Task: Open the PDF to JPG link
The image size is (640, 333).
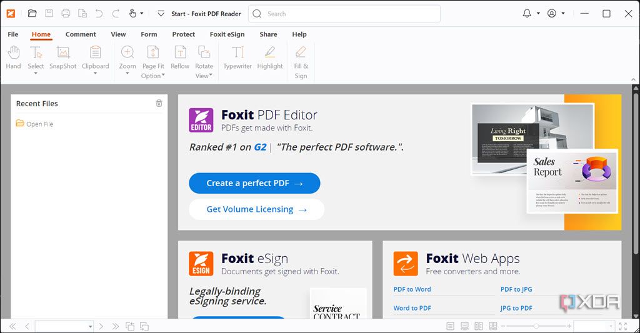Action: pos(516,289)
